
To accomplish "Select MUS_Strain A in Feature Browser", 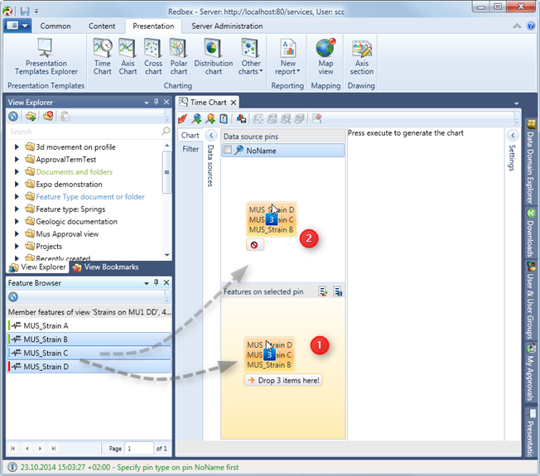I will (x=46, y=325).
